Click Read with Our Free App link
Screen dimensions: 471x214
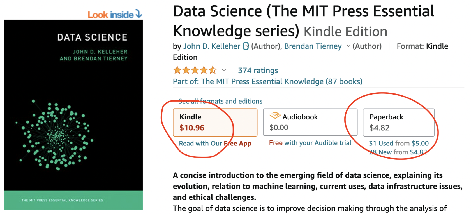pyautogui.click(x=215, y=144)
